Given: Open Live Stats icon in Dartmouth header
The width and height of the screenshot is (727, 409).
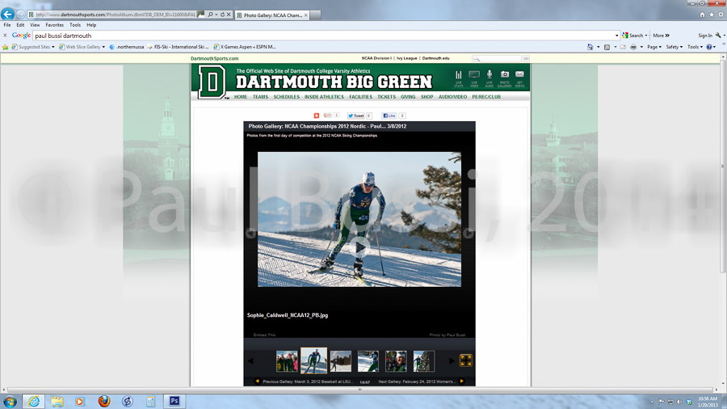Looking at the screenshot, I should click(459, 78).
